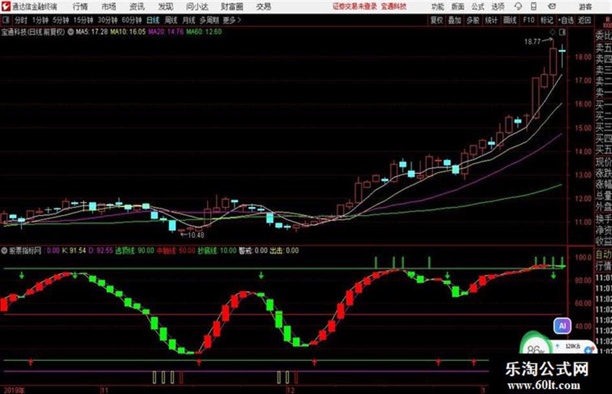Open the 资讯 menu
612x394 pixels.
coord(137,6)
